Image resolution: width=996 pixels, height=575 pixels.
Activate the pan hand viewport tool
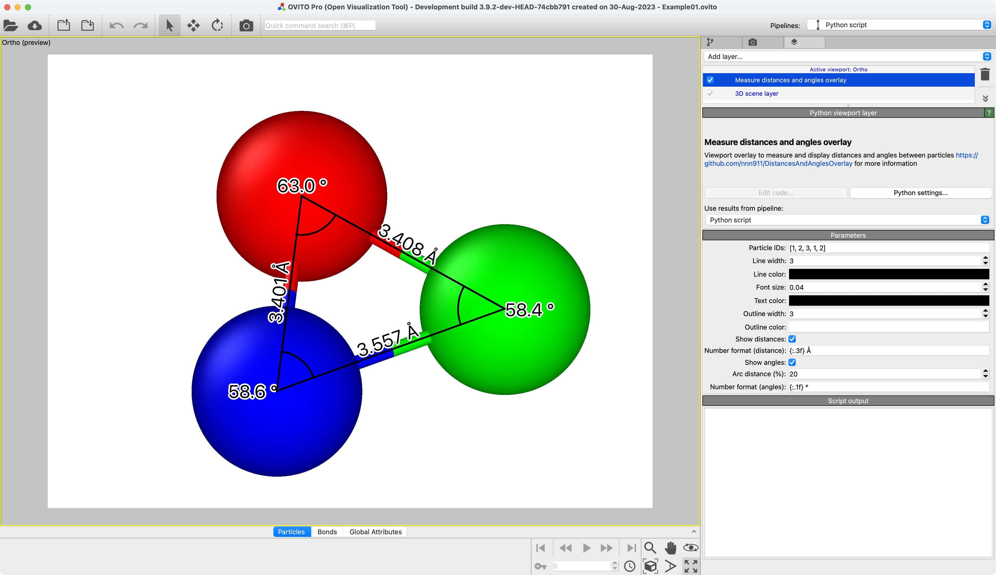coord(670,548)
